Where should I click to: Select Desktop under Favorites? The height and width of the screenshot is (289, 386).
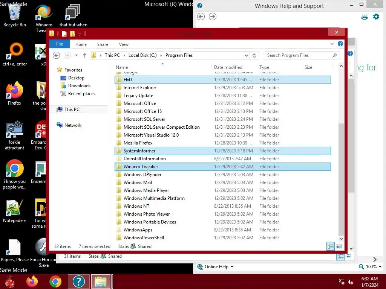[x=76, y=78]
